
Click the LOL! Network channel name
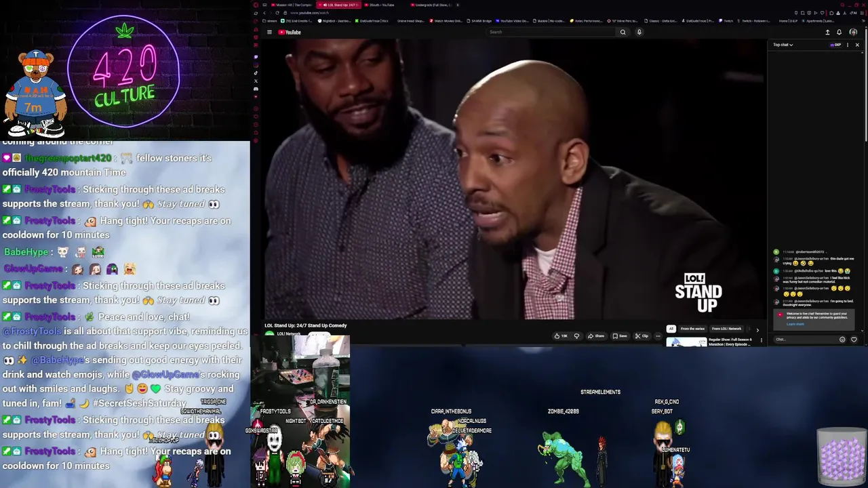pyautogui.click(x=289, y=334)
